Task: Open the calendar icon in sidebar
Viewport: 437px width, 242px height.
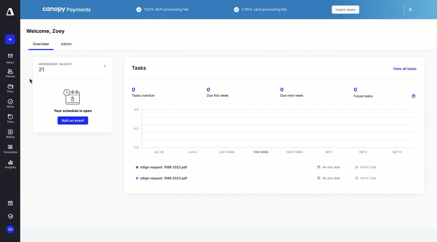Action: pyautogui.click(x=10, y=203)
